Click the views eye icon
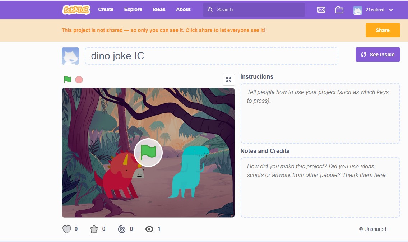 tap(149, 229)
